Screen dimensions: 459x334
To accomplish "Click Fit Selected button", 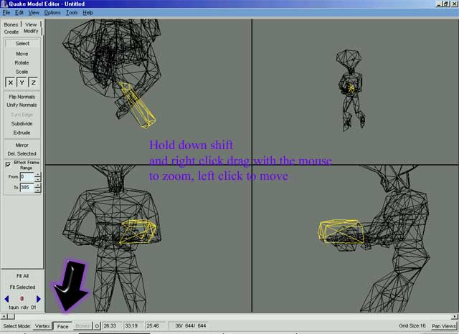I will [22, 287].
